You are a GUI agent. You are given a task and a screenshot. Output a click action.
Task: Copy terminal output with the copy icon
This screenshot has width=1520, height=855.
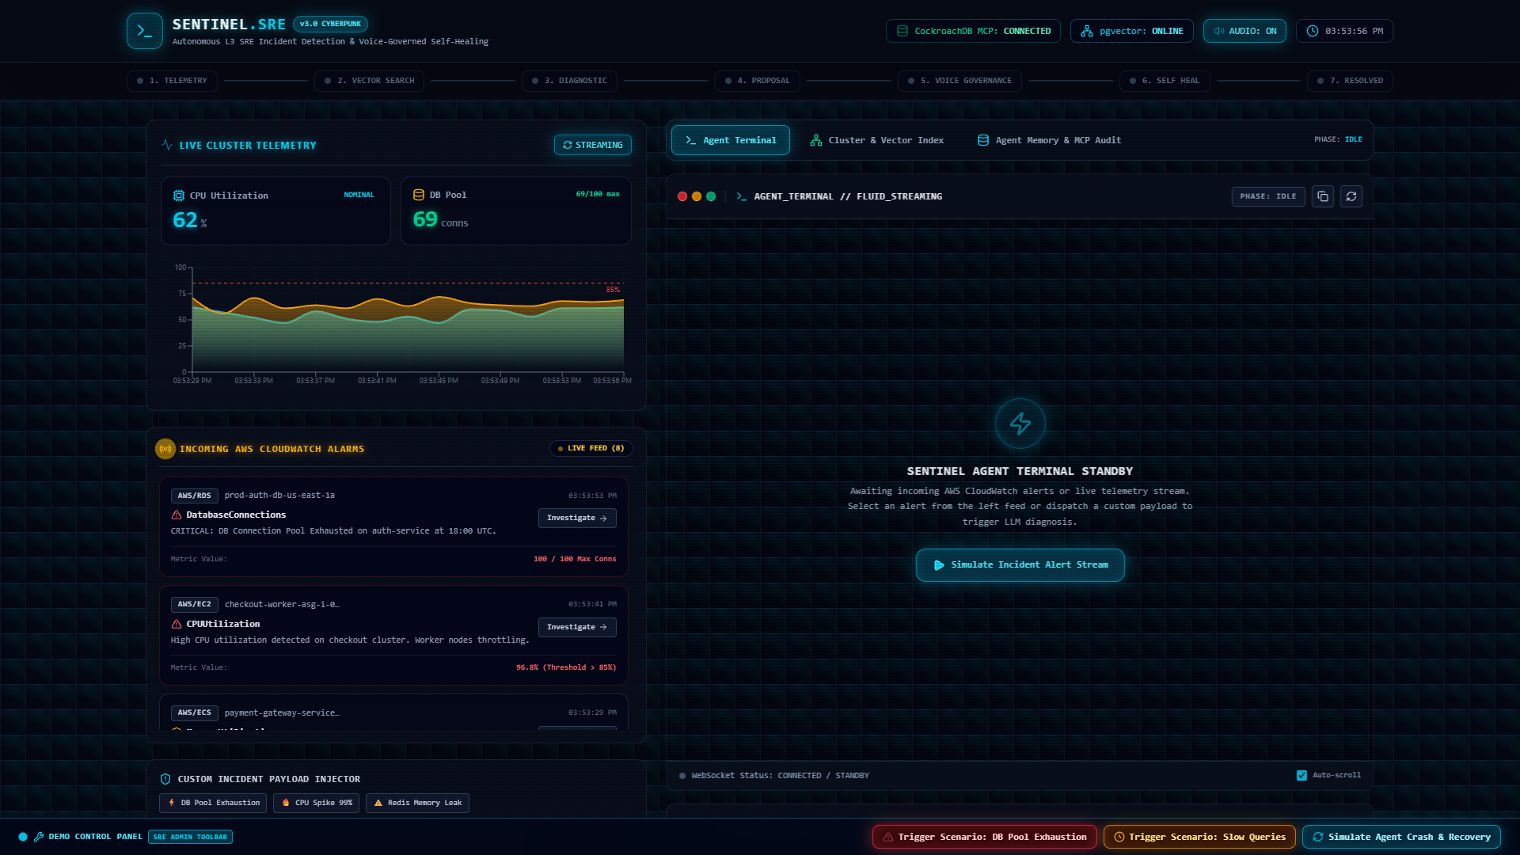[1323, 196]
